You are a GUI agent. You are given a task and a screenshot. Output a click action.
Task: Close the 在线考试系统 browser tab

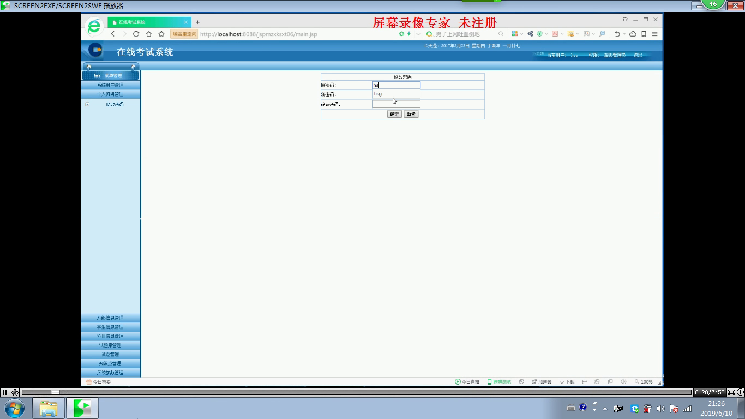coord(185,22)
